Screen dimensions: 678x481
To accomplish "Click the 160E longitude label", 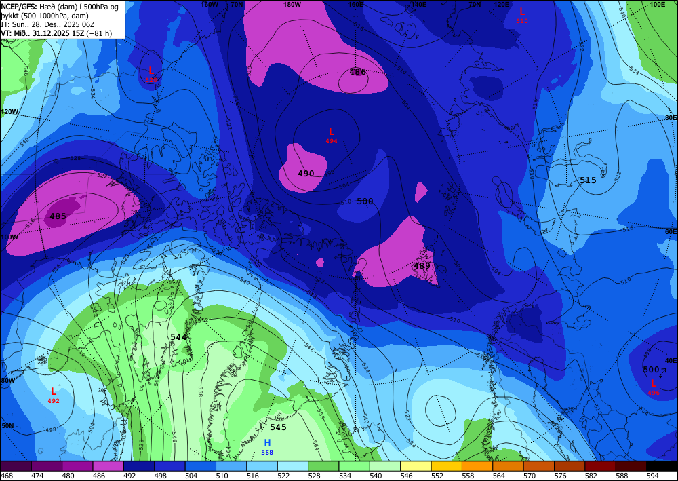I will [x=355, y=4].
